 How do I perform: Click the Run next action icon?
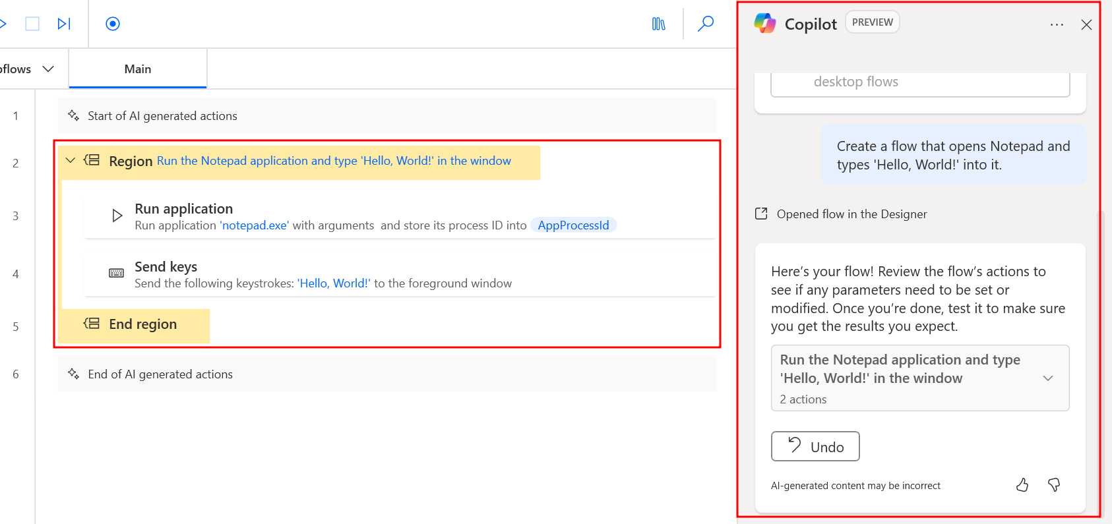click(64, 24)
